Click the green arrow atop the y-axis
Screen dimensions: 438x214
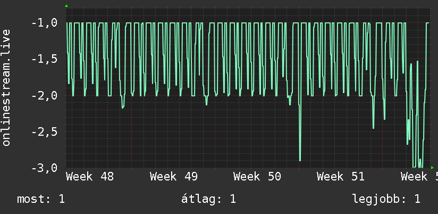[66, 6]
